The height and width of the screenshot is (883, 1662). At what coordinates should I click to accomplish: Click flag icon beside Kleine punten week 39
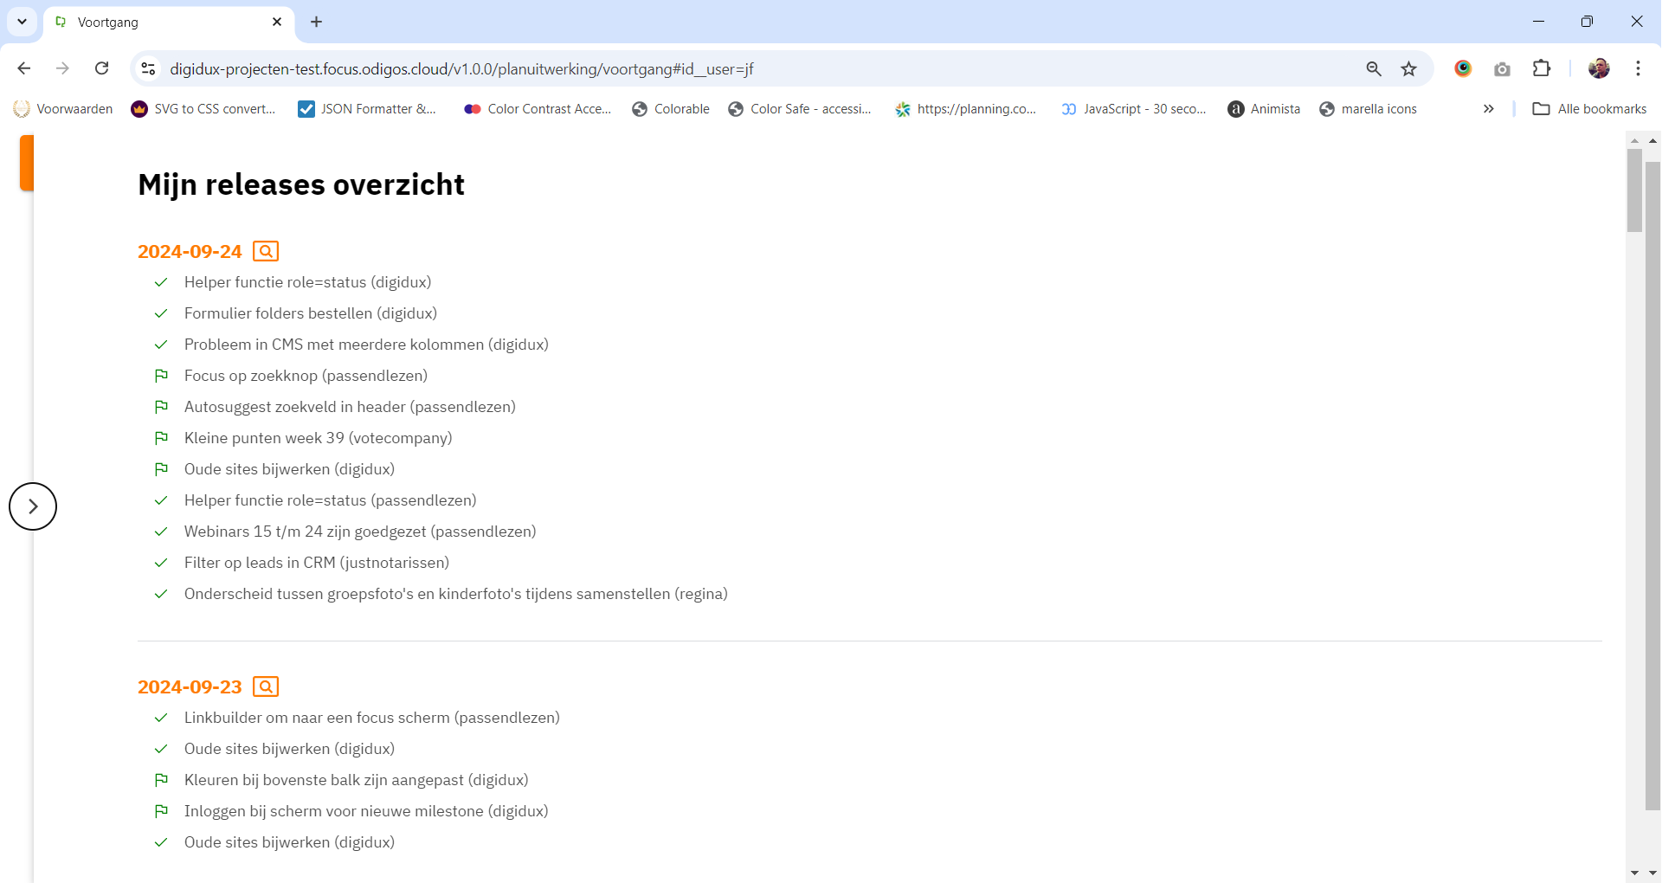(161, 438)
